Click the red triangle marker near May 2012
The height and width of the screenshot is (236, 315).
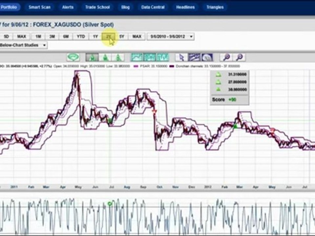tap(272, 130)
